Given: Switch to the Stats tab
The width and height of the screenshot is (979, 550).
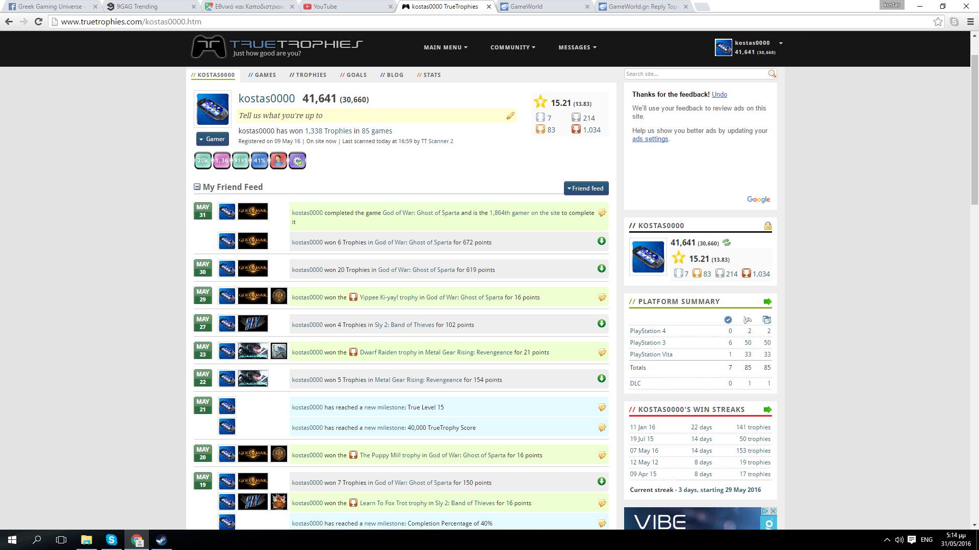Looking at the screenshot, I should [x=429, y=75].
